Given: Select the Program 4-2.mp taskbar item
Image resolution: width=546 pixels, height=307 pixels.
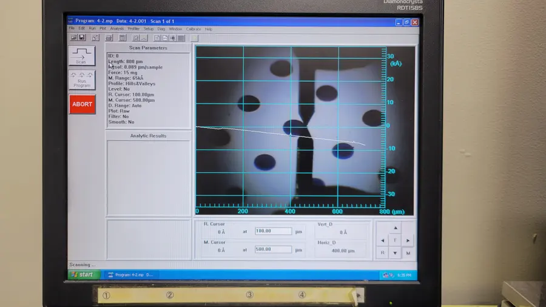Looking at the screenshot, I should (131, 275).
